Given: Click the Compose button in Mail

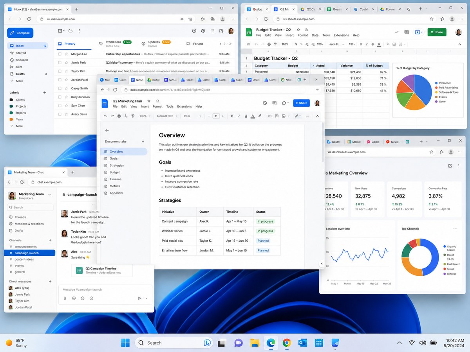Looking at the screenshot, I should (x=20, y=33).
